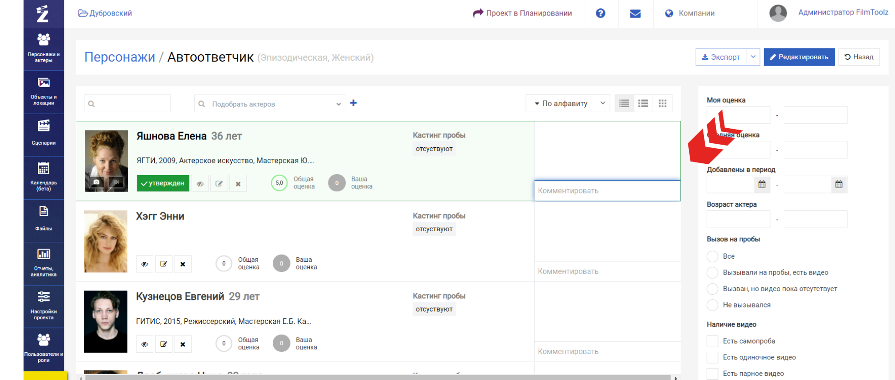This screenshot has width=895, height=380.
Task: Toggle hide eye icon for Хэгг Энни
Action: 145,264
